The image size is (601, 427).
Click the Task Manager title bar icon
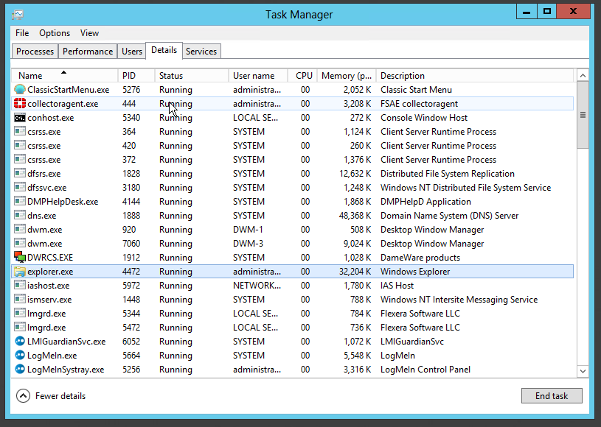coord(18,14)
